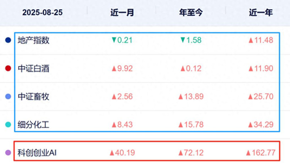The height and width of the screenshot is (164, 290).
Task: Click the purple dot beside 科创创业AI
Action: coord(8,153)
